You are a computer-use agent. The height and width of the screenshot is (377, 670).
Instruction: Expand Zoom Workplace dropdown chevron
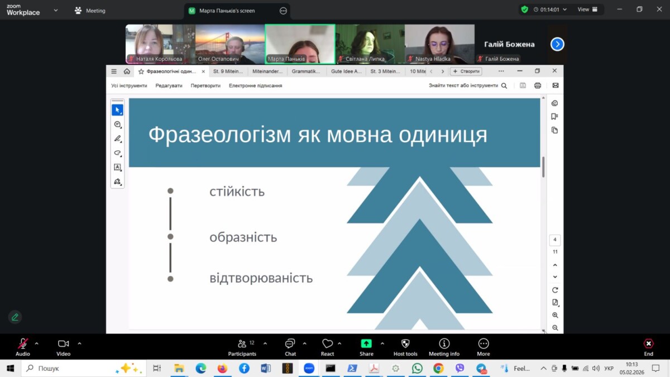tap(55, 10)
